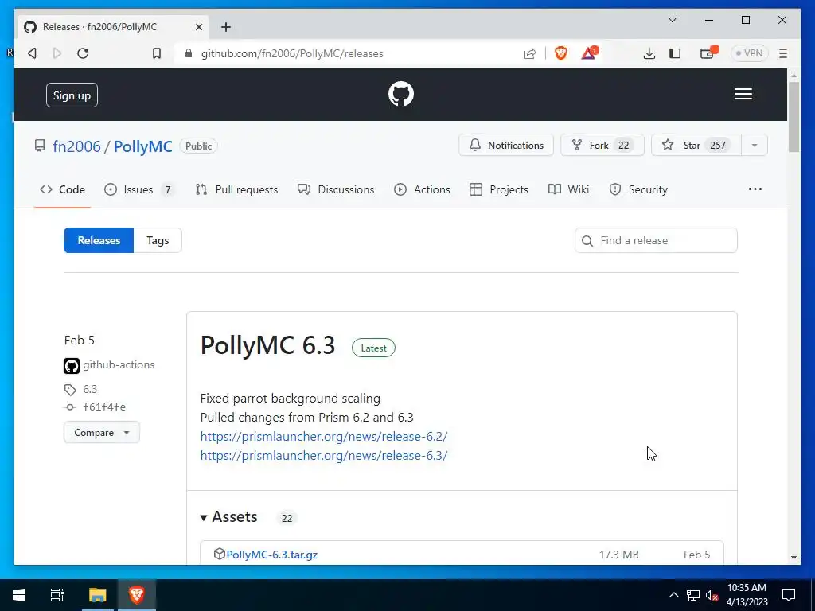Viewport: 815px width, 611px height.
Task: Open the hamburger menu in GitHub header
Action: click(743, 94)
